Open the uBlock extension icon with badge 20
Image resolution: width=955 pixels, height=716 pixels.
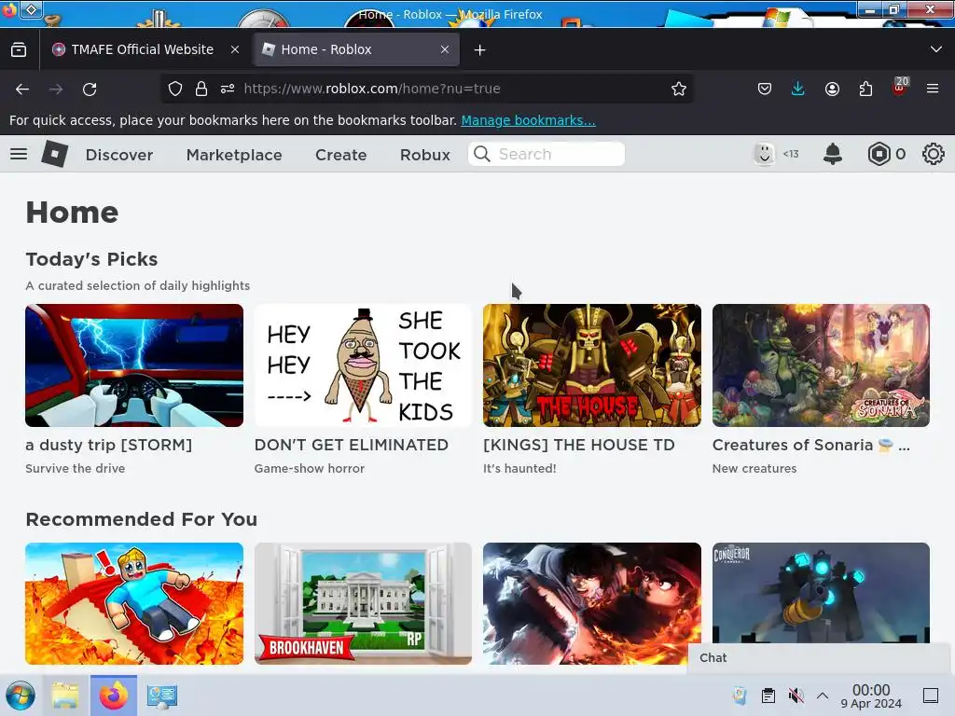tap(900, 88)
